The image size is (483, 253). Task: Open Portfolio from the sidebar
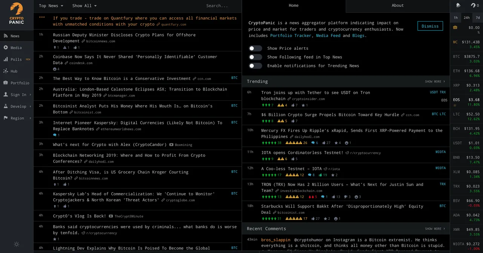pyautogui.click(x=17, y=83)
